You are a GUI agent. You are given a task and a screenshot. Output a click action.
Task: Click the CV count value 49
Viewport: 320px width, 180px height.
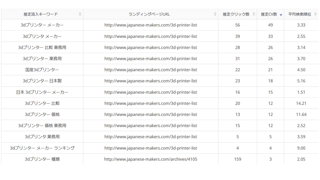[270, 25]
